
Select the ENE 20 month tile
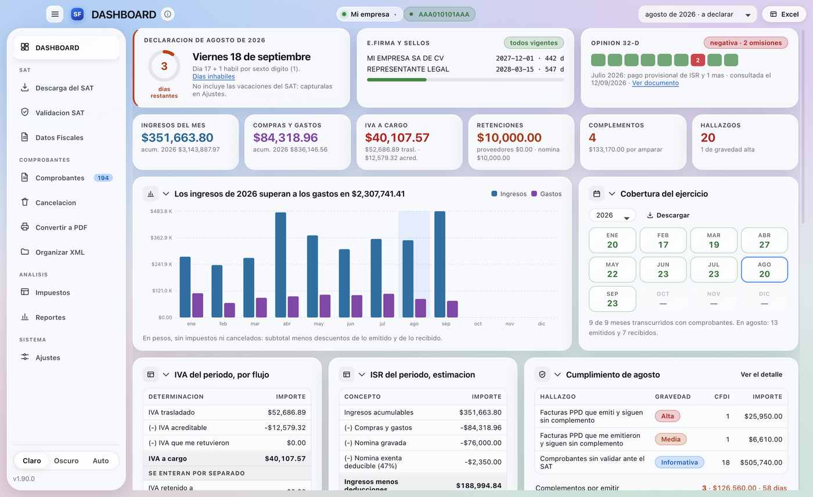(612, 240)
